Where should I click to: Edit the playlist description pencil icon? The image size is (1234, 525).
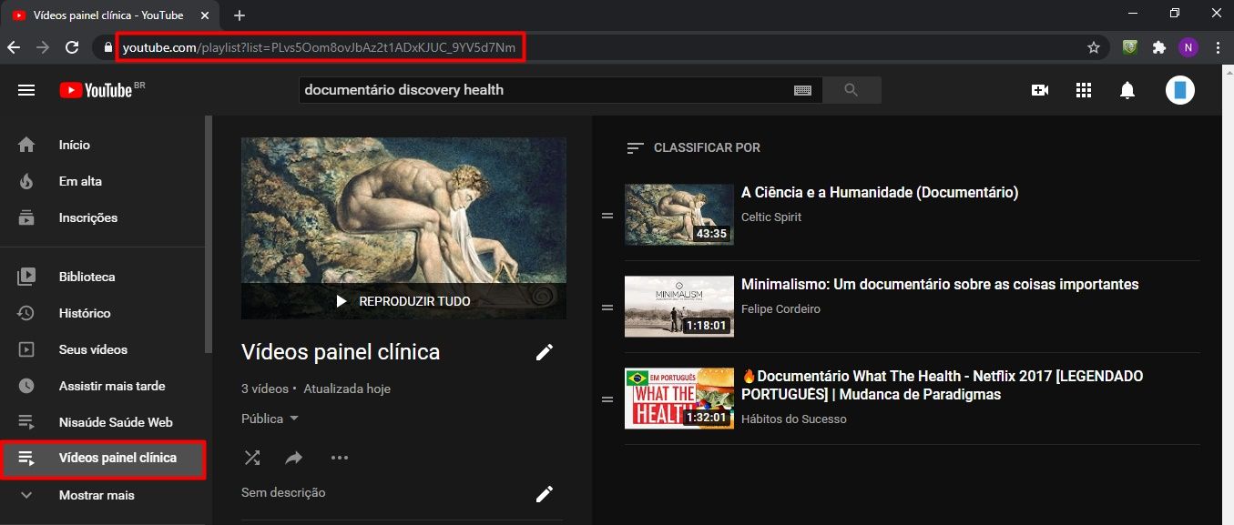tap(545, 494)
